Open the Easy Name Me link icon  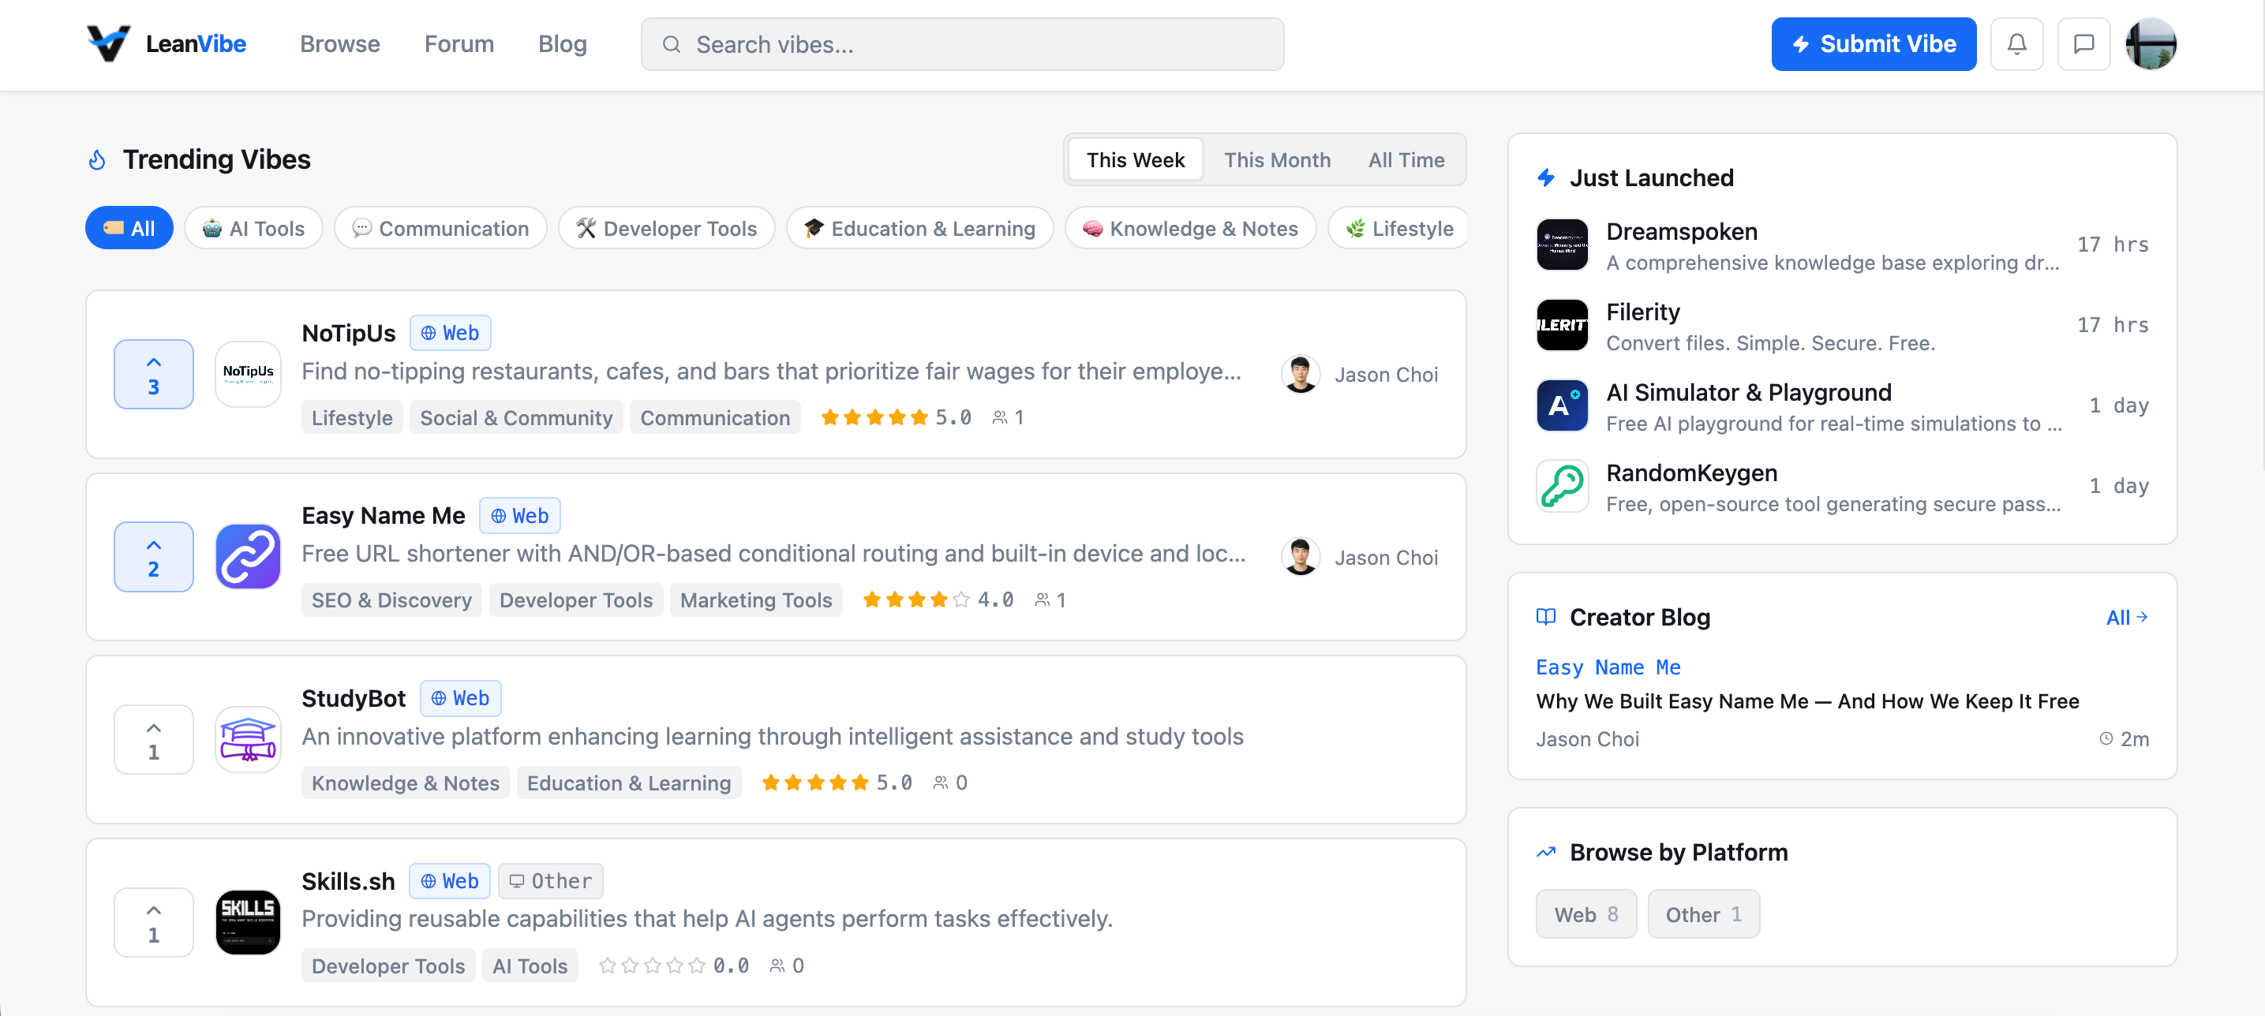248,557
